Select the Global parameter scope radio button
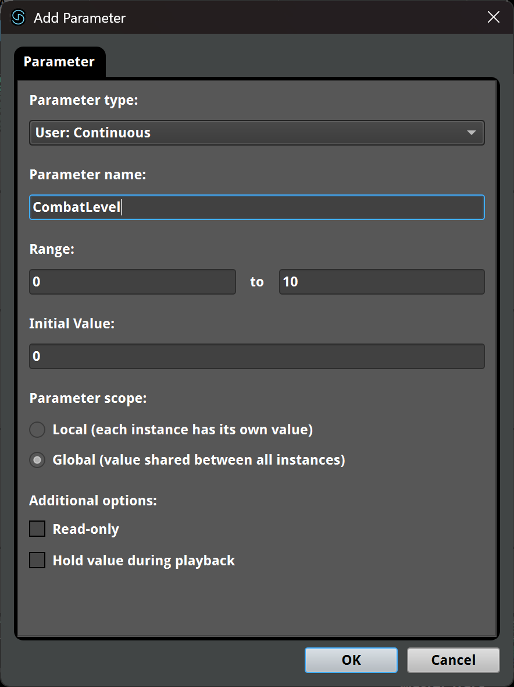 37,460
